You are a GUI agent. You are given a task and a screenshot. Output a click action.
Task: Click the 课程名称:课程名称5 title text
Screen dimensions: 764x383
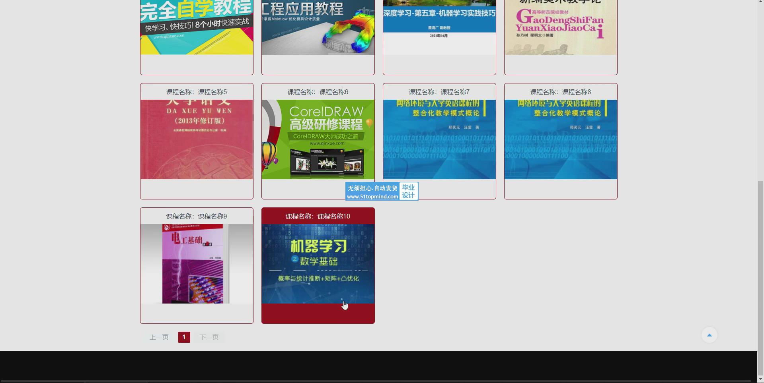197,92
